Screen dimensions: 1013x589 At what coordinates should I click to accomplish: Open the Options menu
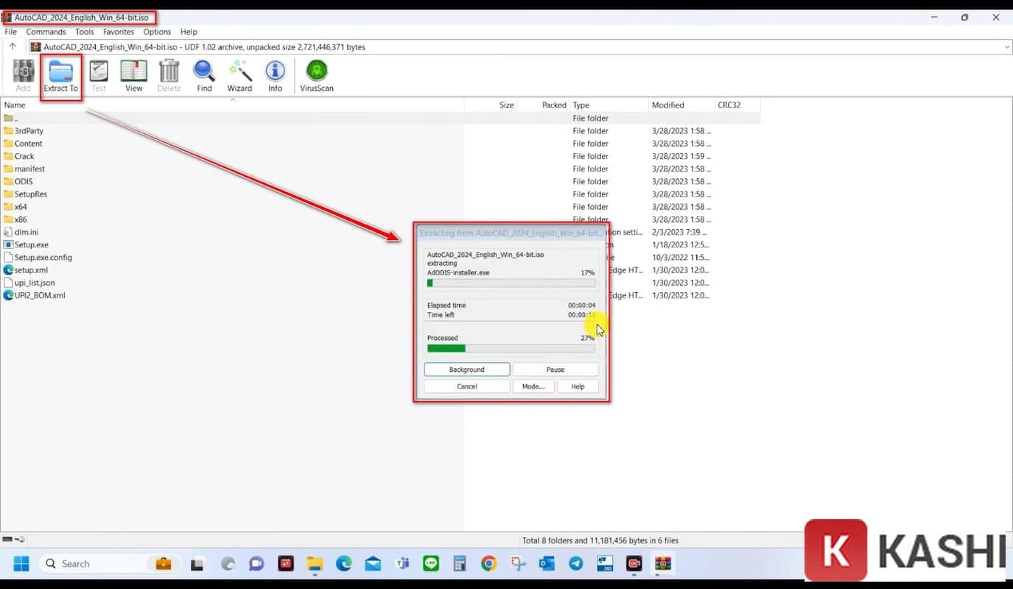[x=157, y=32]
